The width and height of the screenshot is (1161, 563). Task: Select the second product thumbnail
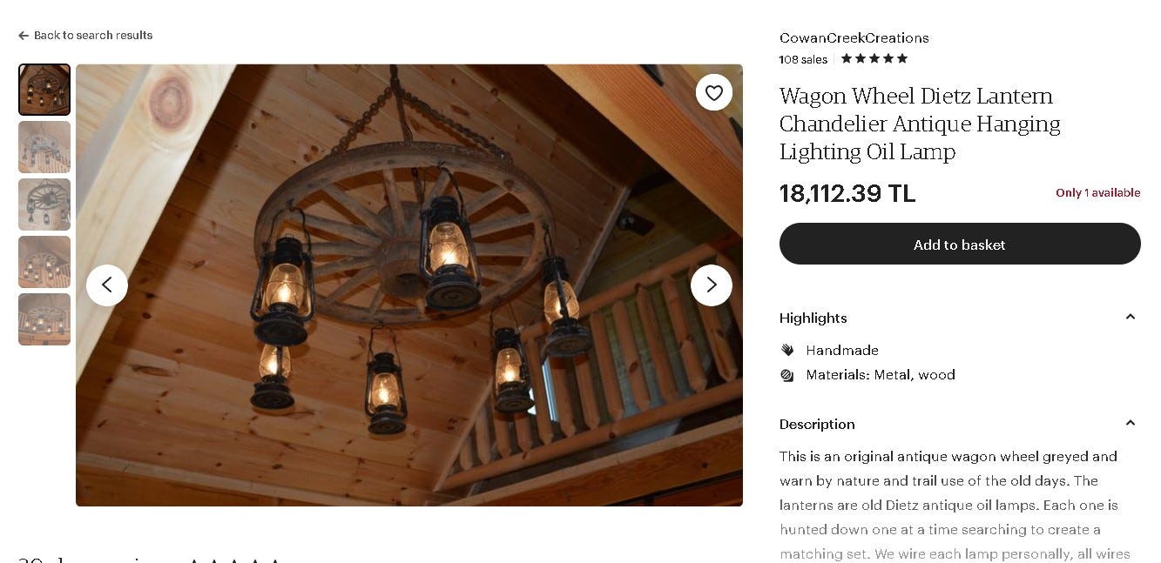(44, 147)
